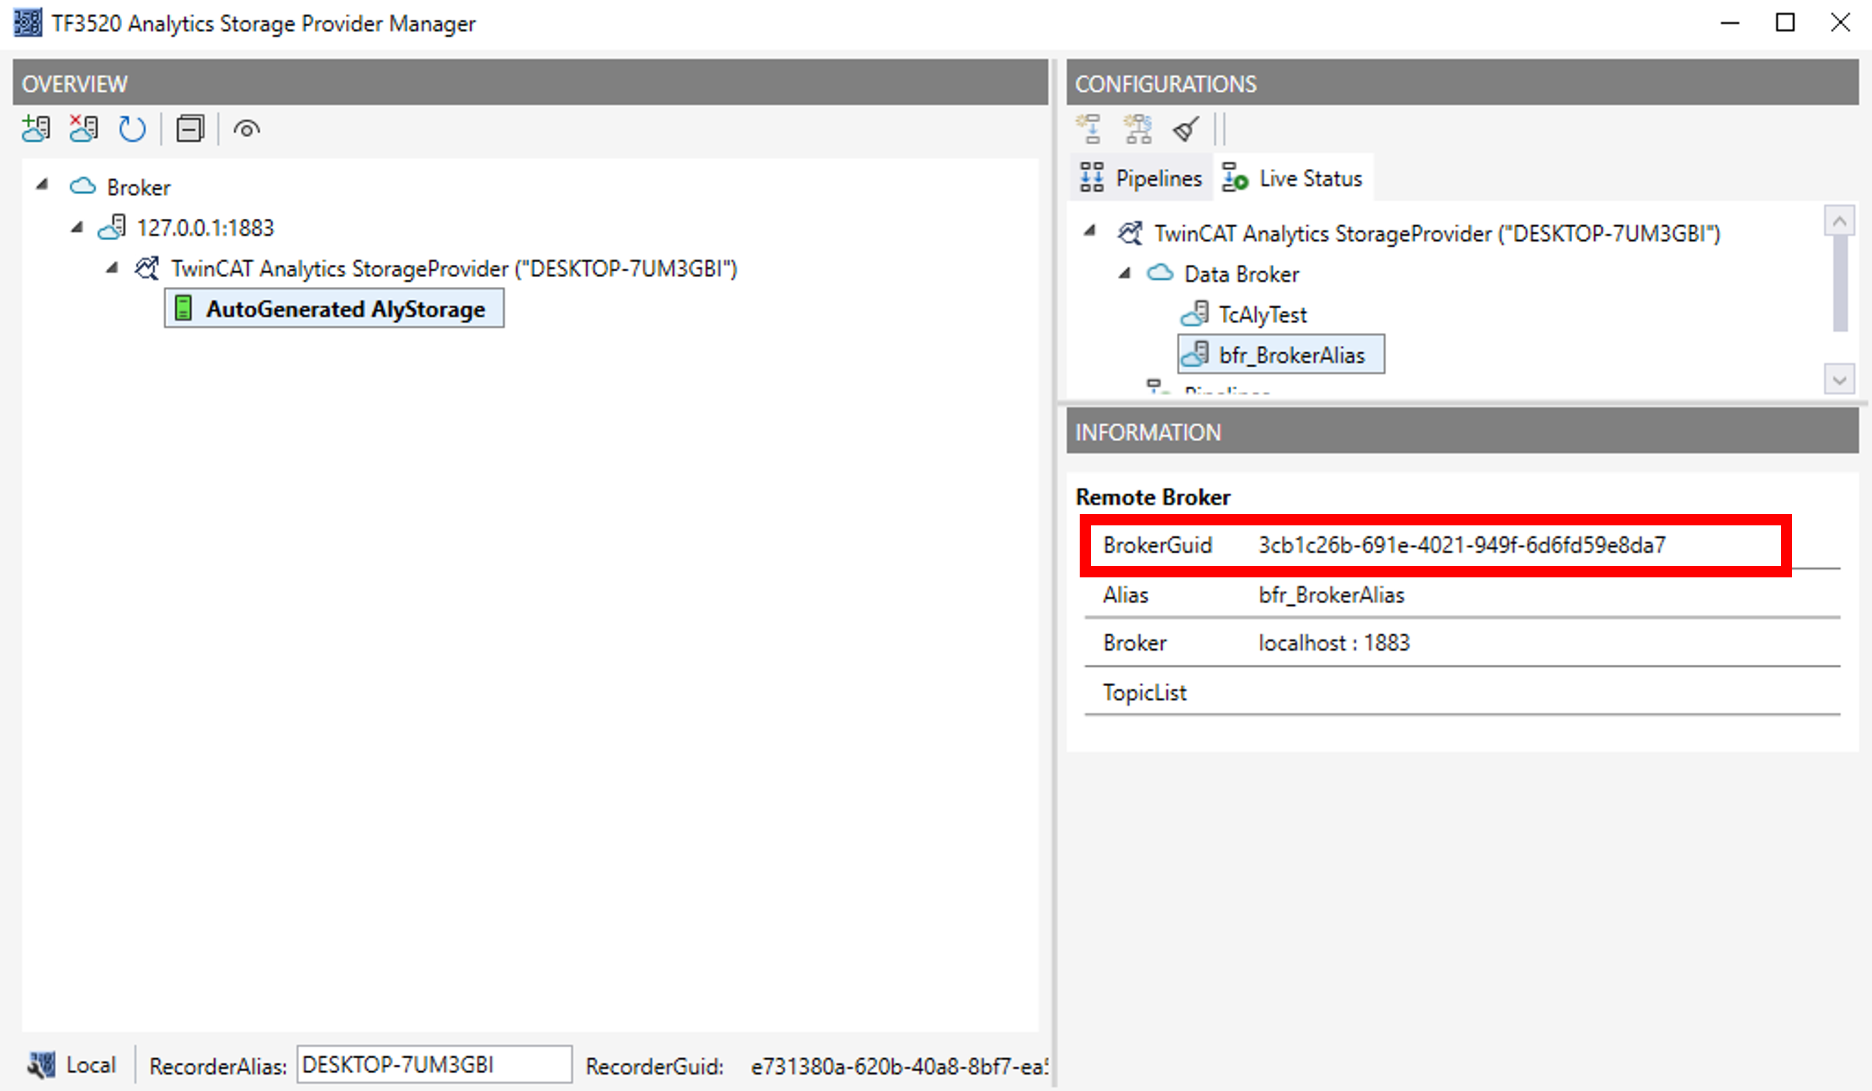Switch to the Live Status tab

pos(1294,178)
